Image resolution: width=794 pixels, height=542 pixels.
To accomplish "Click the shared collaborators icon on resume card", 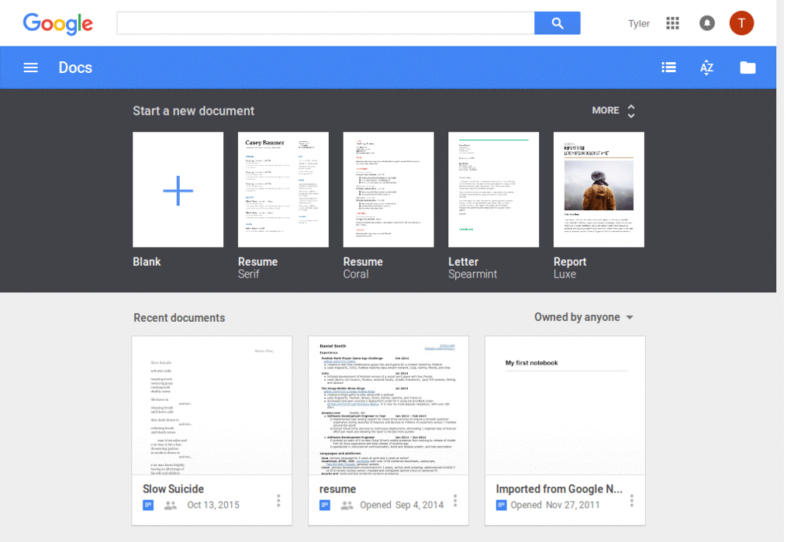I will click(346, 505).
